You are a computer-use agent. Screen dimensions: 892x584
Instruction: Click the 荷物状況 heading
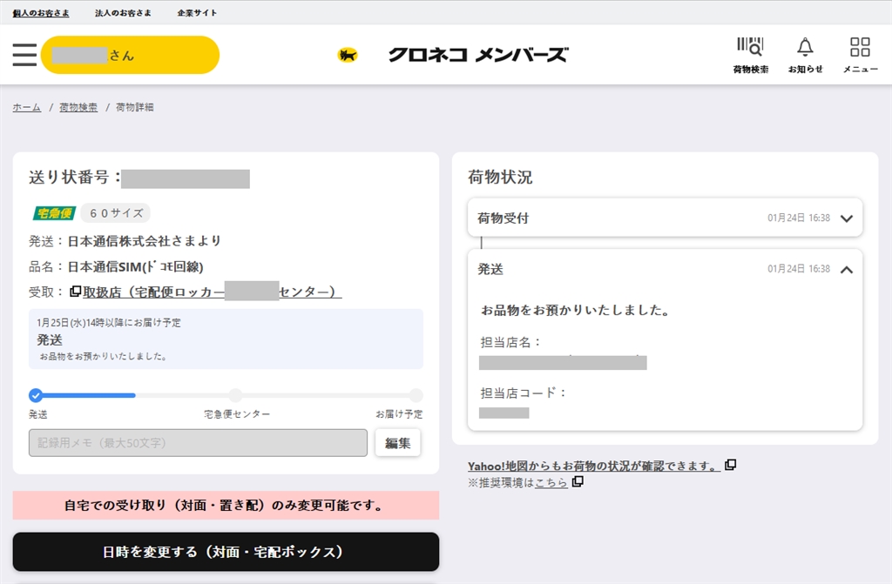click(500, 178)
